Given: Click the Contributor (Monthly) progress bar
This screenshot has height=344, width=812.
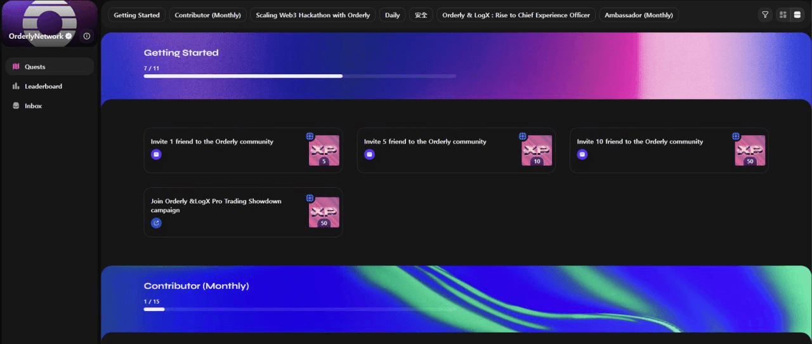Looking at the screenshot, I should pyautogui.click(x=299, y=309).
